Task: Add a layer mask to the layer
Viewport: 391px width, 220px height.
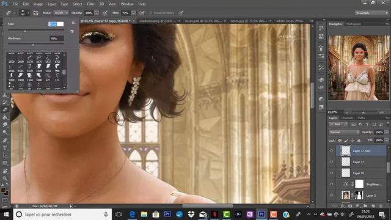Action: click(x=350, y=206)
